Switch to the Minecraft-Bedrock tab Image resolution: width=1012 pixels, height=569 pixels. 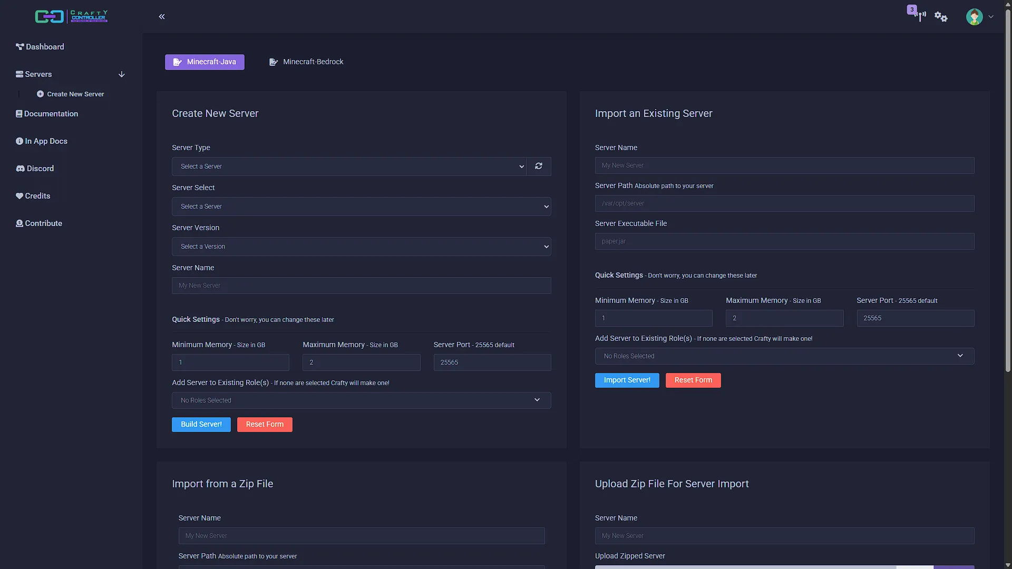point(306,62)
